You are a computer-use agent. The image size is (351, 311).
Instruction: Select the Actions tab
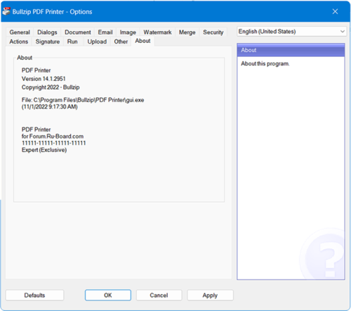click(x=18, y=42)
